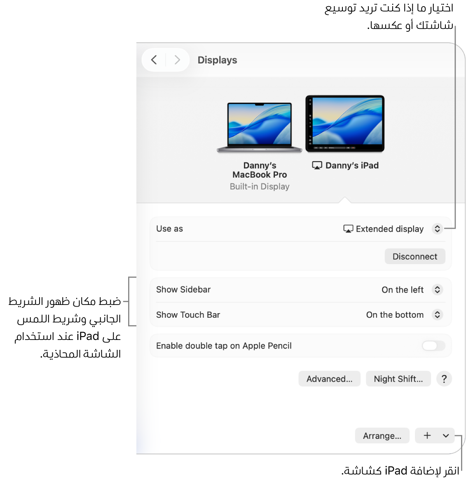This screenshot has width=466, height=478.
Task: Change Show Sidebar from On the left
Action: (437, 290)
